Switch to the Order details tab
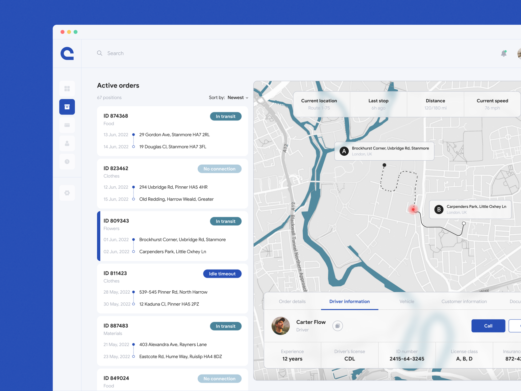The height and width of the screenshot is (391, 521). (292, 301)
